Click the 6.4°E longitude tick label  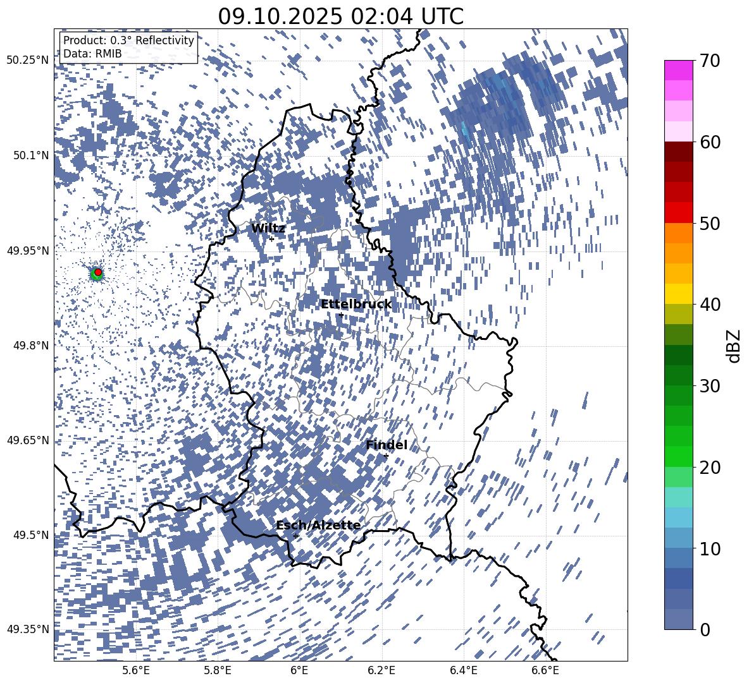(x=463, y=670)
